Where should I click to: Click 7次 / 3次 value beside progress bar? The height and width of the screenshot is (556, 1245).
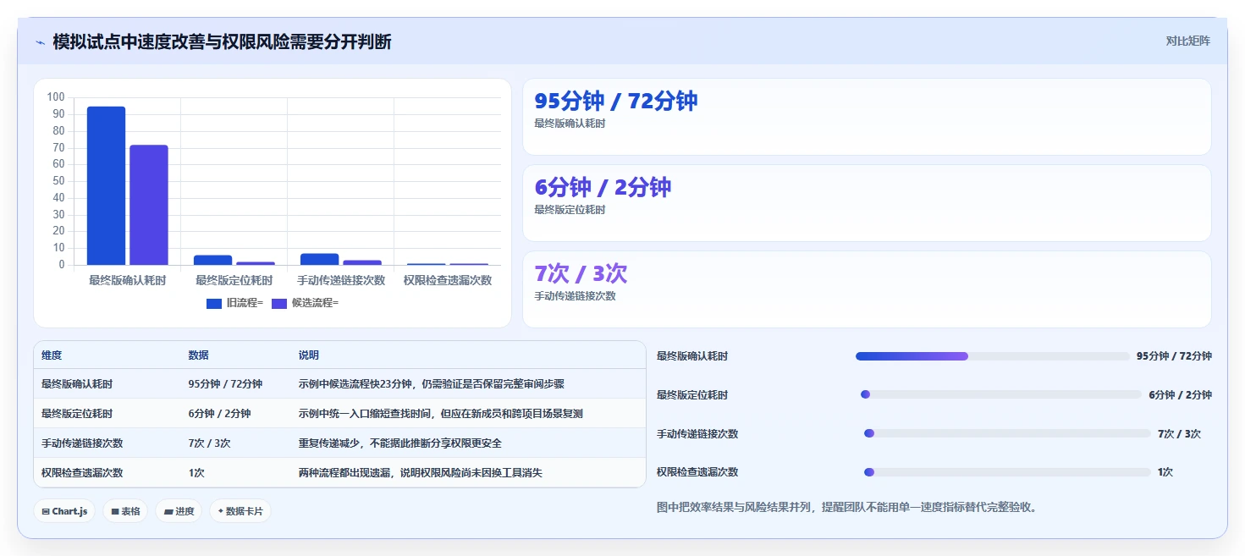(1179, 434)
